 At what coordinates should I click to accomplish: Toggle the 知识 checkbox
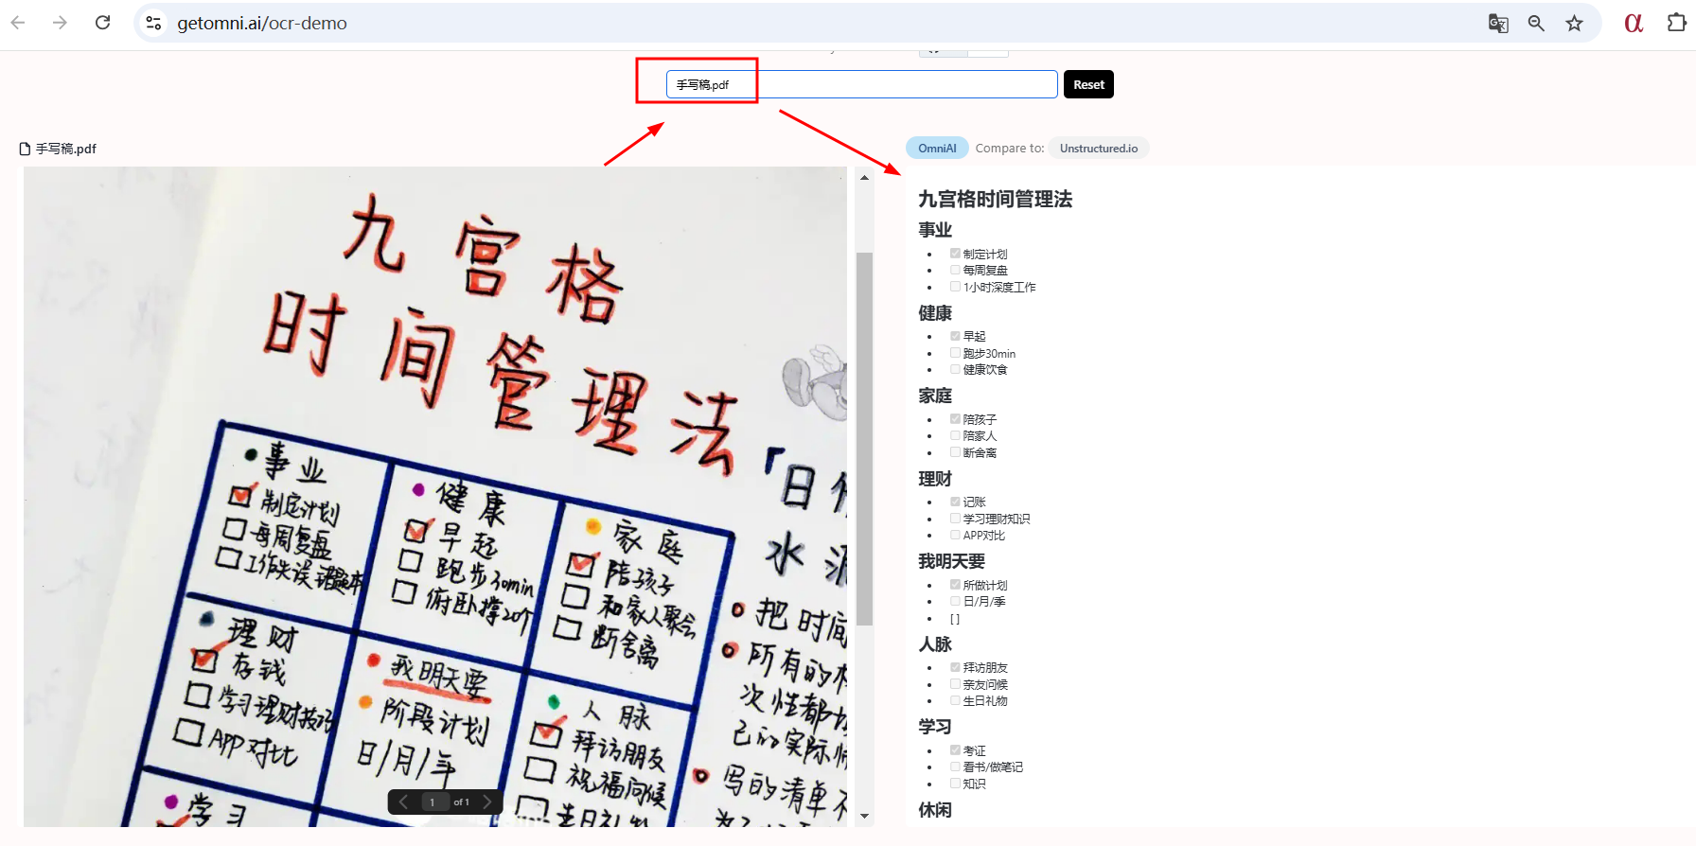point(955,784)
